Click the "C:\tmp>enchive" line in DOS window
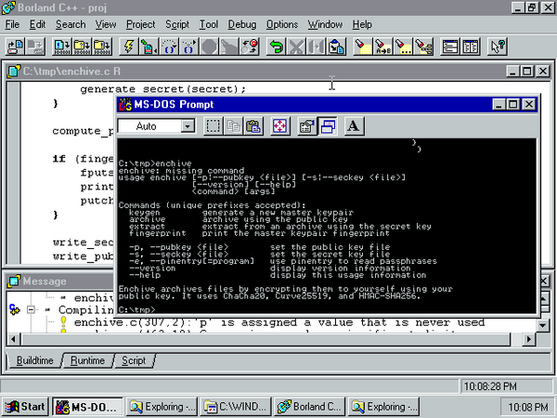Screen dimensions: 557x418 click(155, 163)
